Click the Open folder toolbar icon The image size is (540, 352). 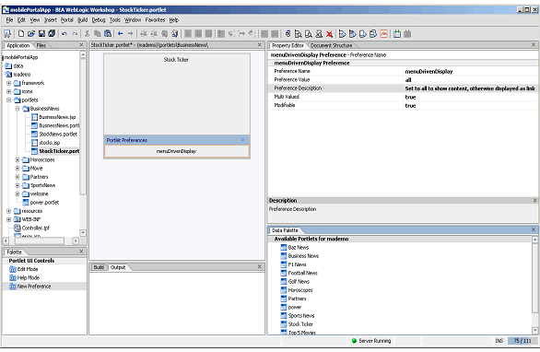[31, 34]
